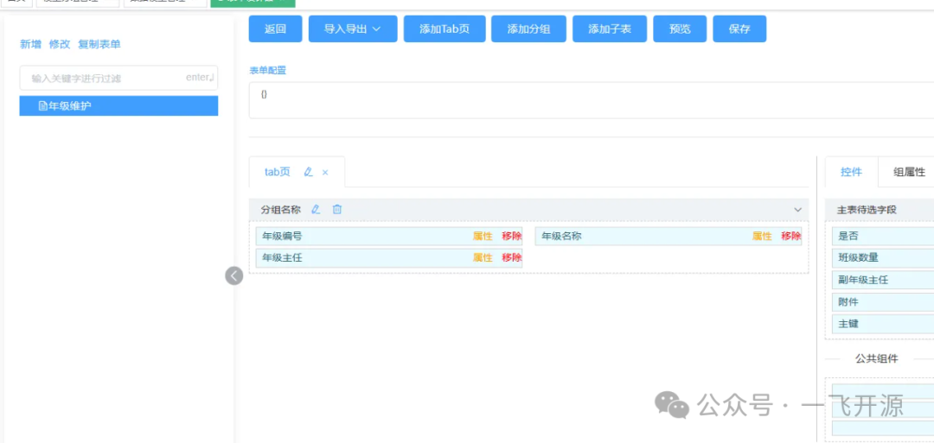934x443 pixels.
Task: Click the document icon beside 年级维护
Action: pyautogui.click(x=43, y=106)
